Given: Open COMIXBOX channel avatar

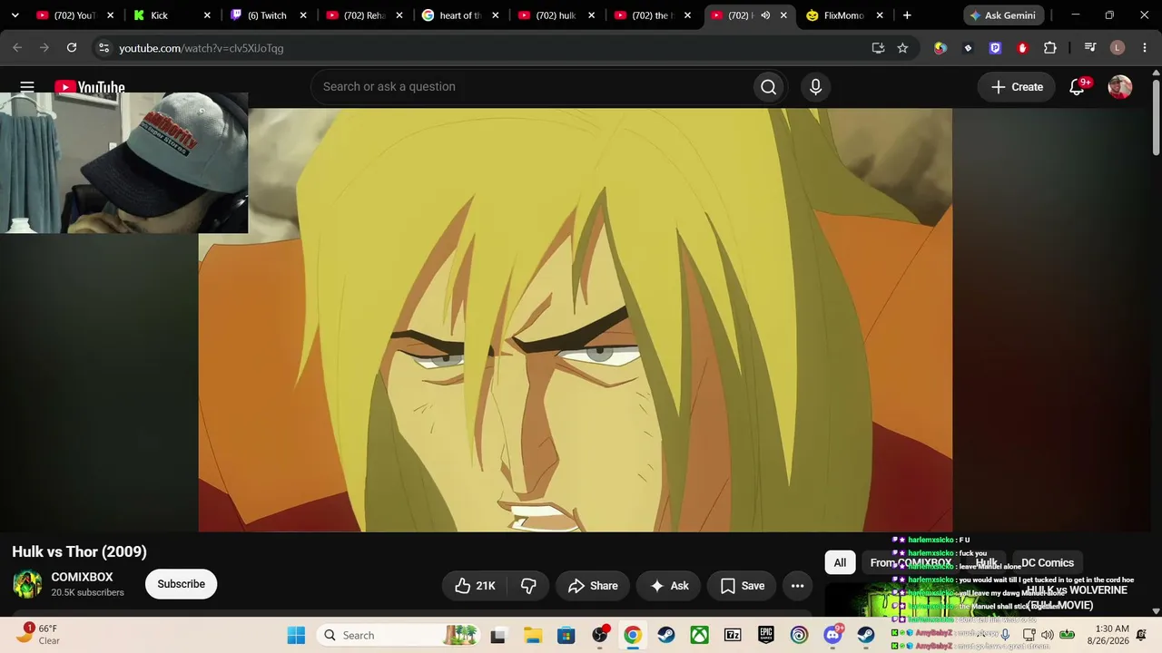Looking at the screenshot, I should tap(27, 584).
